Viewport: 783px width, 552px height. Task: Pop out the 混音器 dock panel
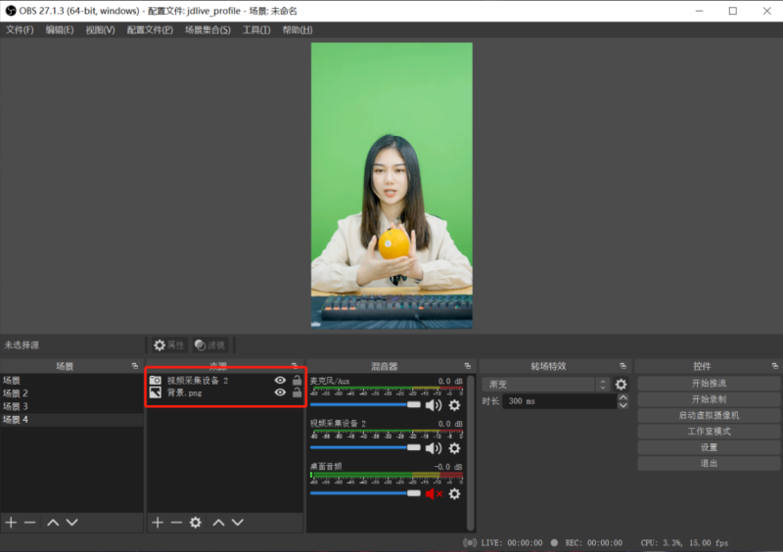point(467,366)
